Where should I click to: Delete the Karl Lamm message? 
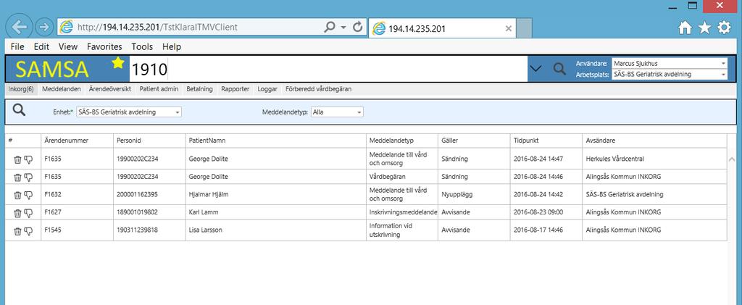(17, 213)
